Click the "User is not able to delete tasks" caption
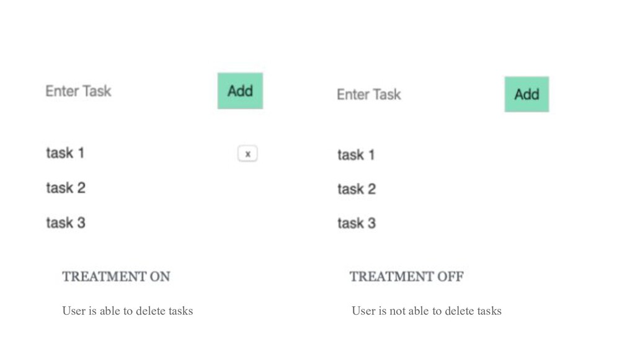The width and height of the screenshot is (635, 357). pyautogui.click(x=426, y=311)
